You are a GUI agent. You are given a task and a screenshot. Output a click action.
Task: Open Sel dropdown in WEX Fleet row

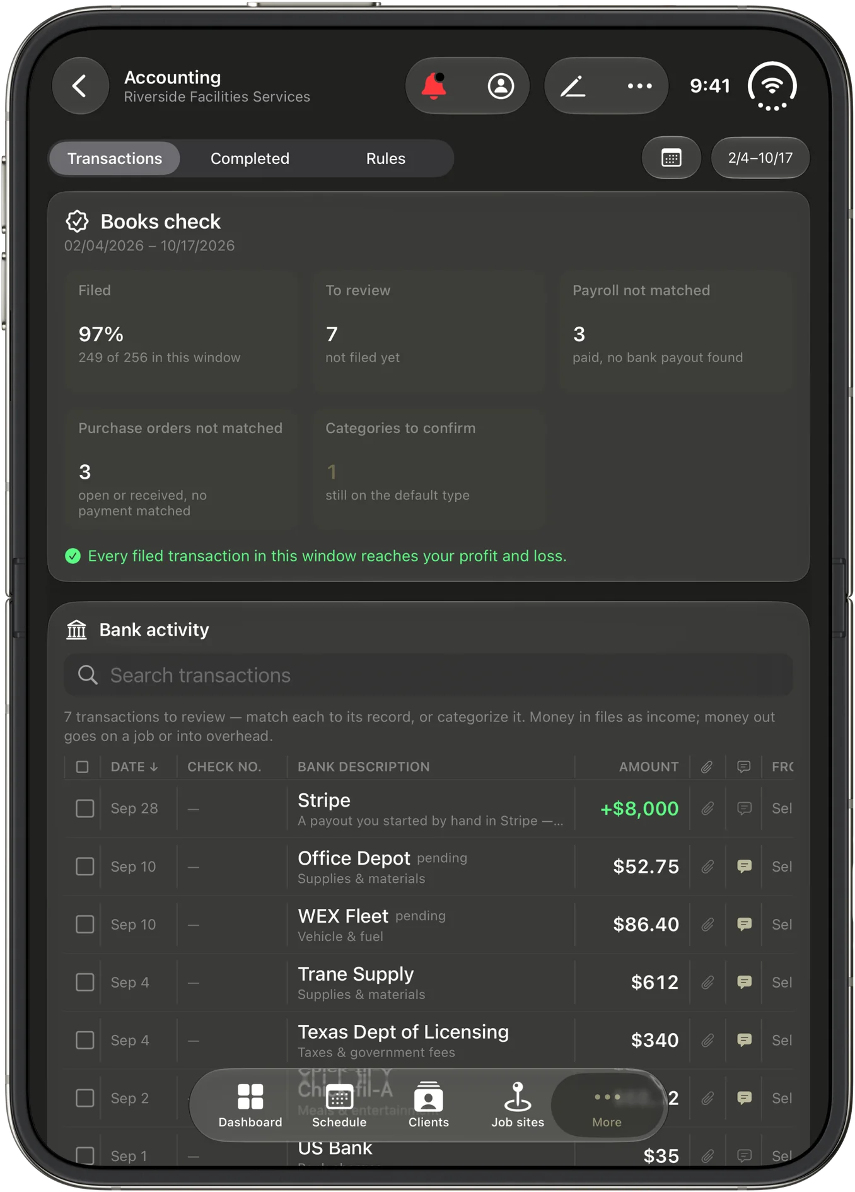pos(782,925)
